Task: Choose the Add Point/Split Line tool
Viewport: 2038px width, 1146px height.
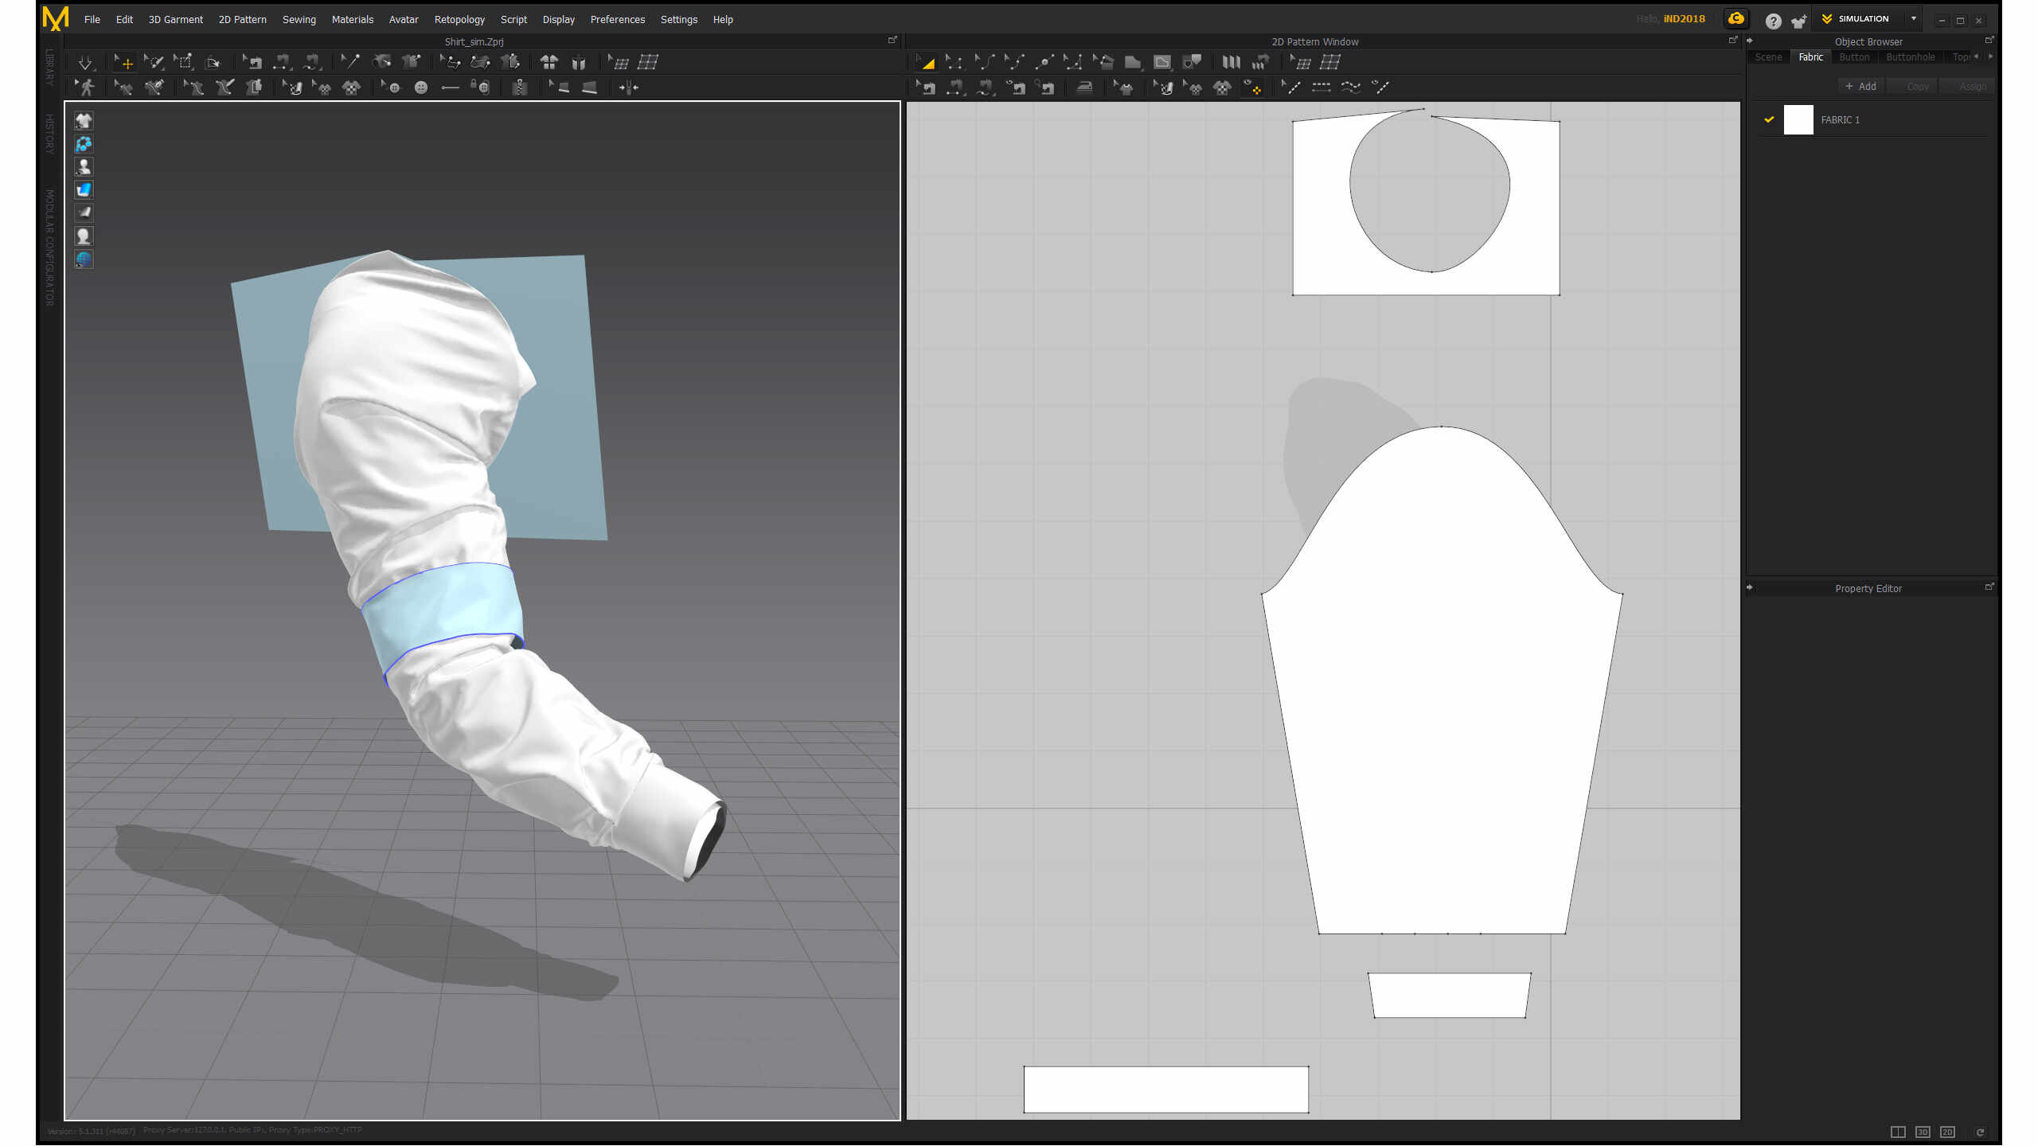Action: (x=1044, y=62)
